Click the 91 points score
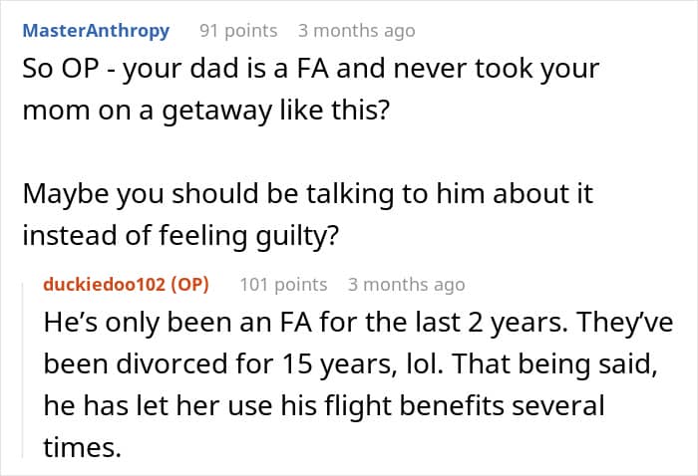 pos(238,31)
